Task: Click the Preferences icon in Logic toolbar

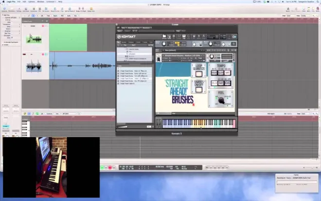Action: [x=12, y=9]
